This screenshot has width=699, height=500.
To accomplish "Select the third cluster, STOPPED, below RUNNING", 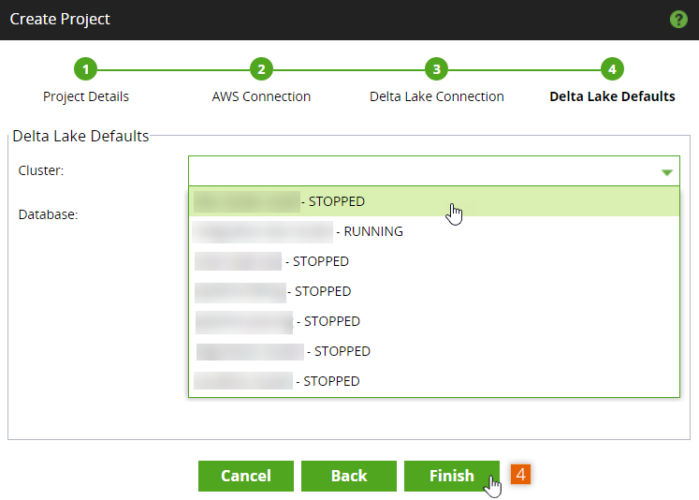I will click(x=434, y=261).
